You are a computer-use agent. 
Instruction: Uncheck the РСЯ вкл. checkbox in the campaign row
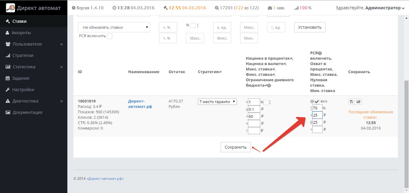pos(317,101)
